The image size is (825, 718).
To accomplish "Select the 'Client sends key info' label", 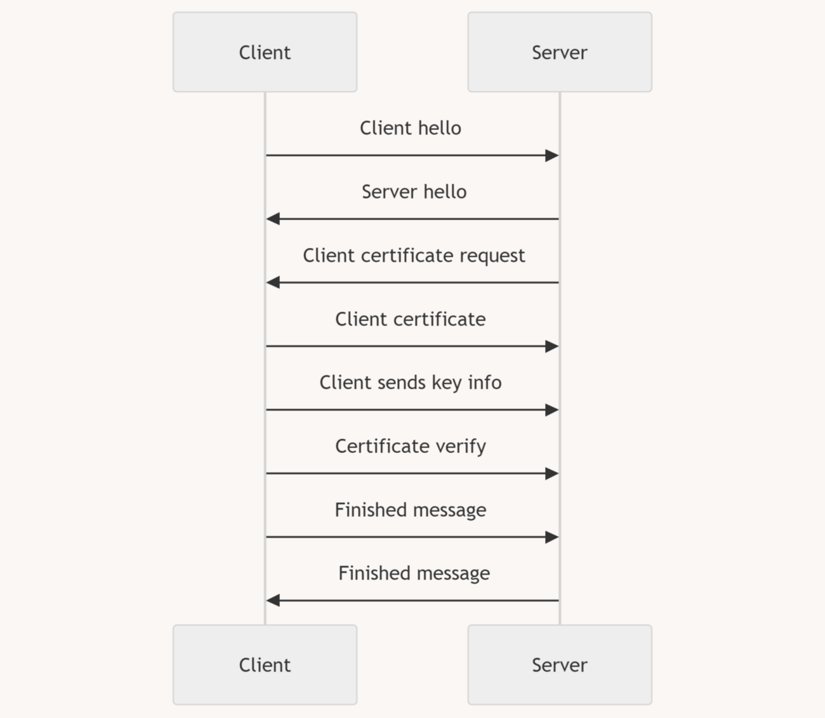I will click(411, 382).
